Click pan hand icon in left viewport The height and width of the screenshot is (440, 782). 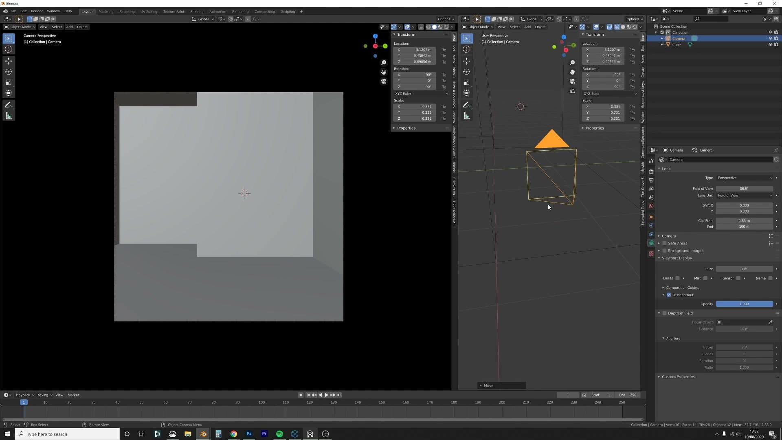coord(384,72)
